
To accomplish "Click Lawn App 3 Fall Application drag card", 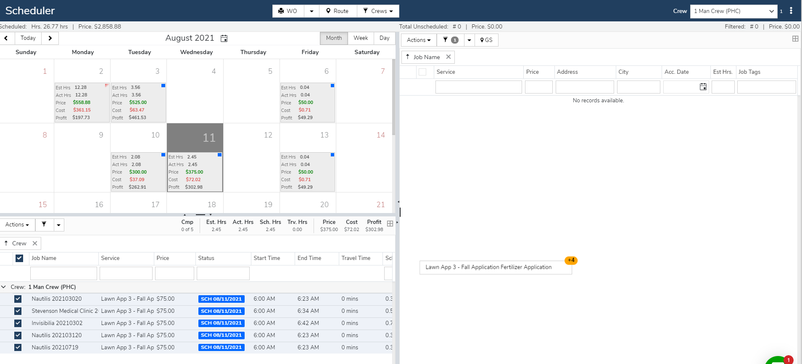I will click(x=496, y=267).
